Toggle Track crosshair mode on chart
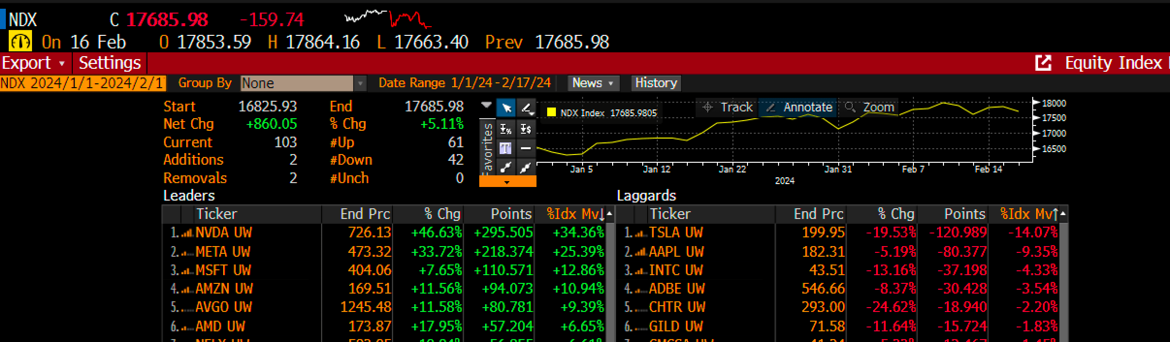 pyautogui.click(x=728, y=107)
